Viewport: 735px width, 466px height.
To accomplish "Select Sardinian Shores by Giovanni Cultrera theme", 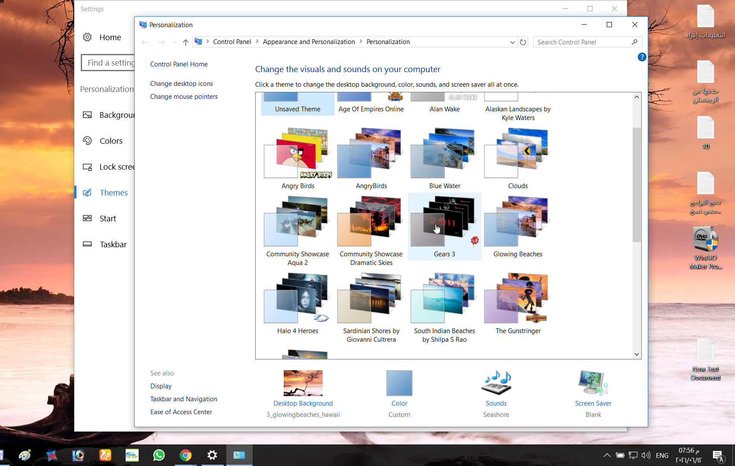I will pos(371,308).
